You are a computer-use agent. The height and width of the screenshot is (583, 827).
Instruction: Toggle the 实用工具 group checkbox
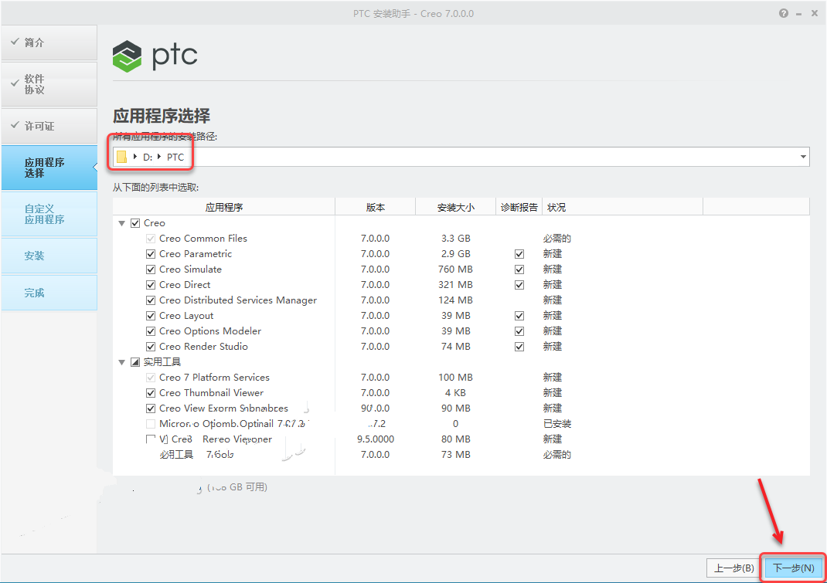135,362
